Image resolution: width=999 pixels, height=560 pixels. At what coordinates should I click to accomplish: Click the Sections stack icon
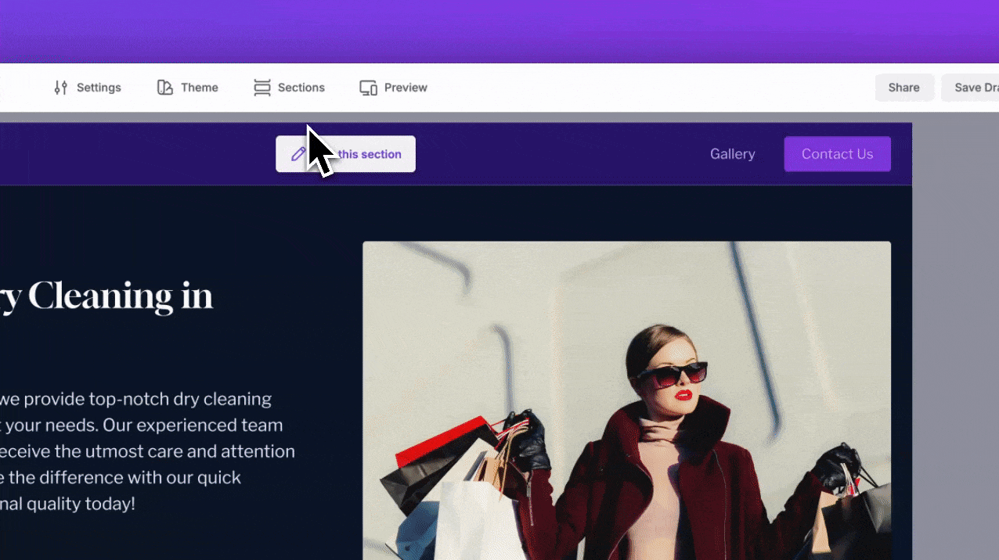(261, 87)
